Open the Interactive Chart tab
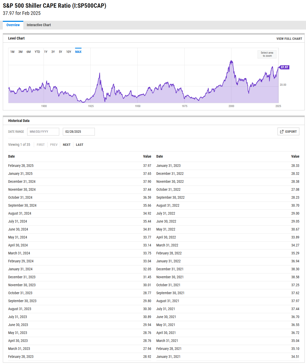 click(x=39, y=25)
